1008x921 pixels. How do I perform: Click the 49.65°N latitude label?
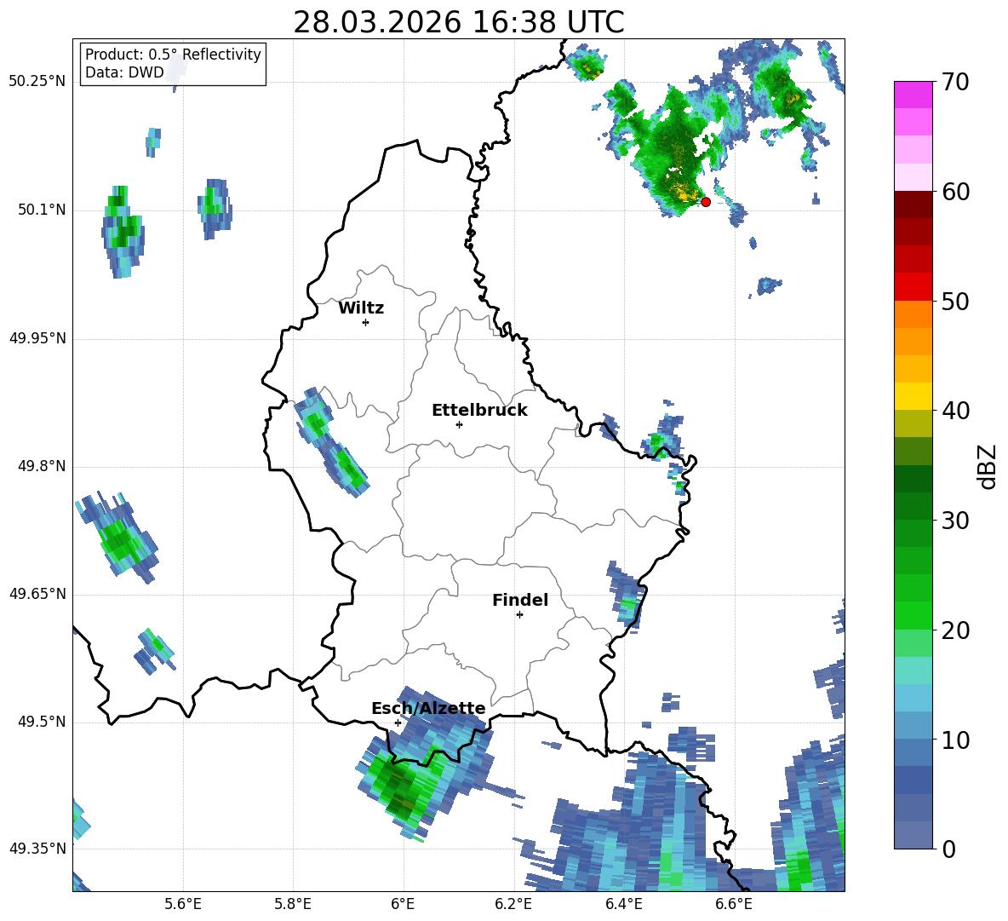(x=37, y=594)
